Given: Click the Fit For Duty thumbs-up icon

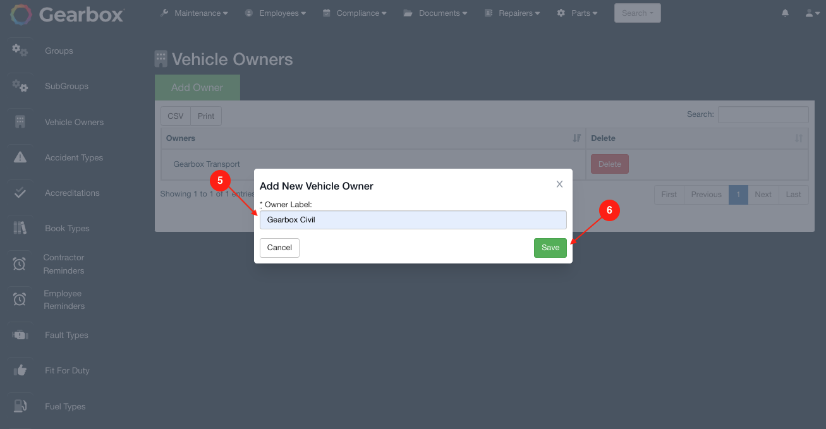Looking at the screenshot, I should click(x=20, y=370).
